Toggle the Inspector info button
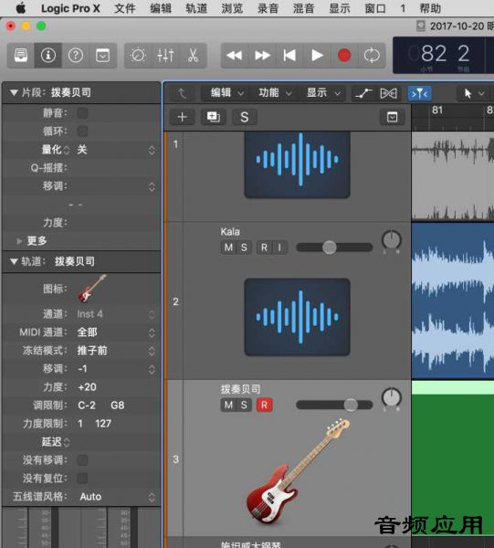Screen dimensions: 494x548 click(47, 55)
